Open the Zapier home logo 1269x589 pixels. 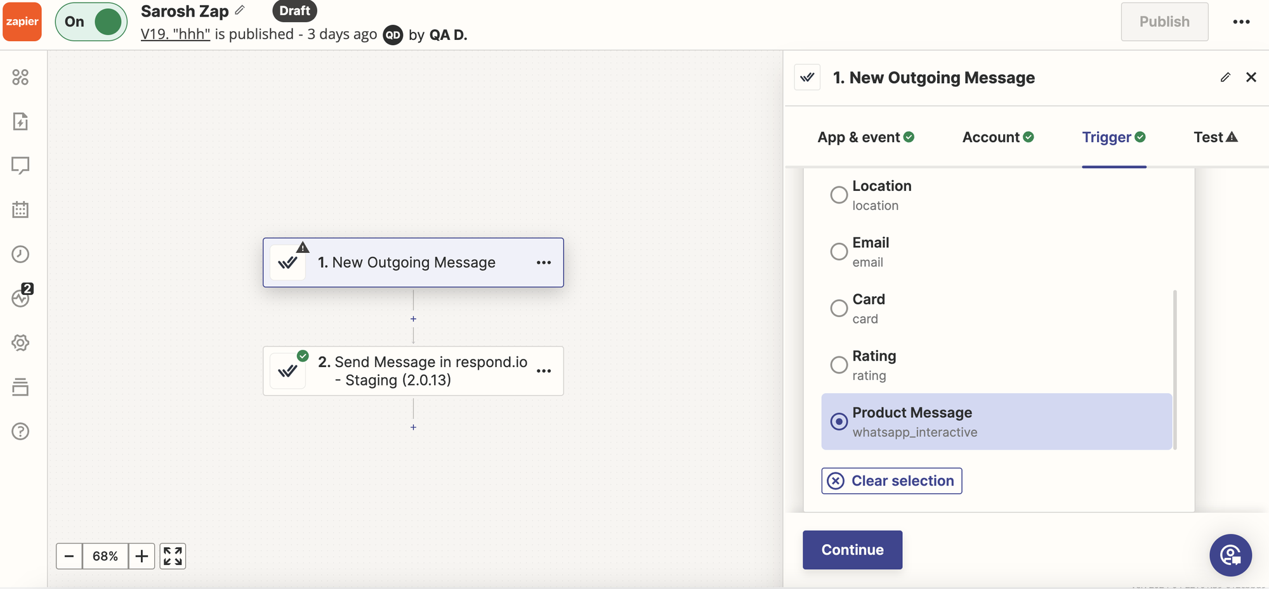pyautogui.click(x=22, y=22)
